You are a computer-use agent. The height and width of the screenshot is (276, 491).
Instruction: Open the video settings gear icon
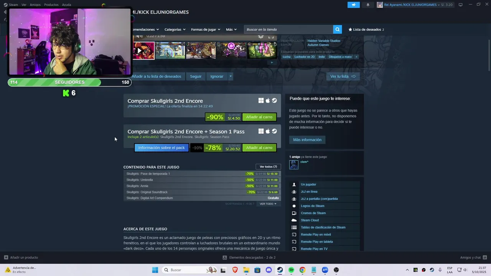pos(261,36)
